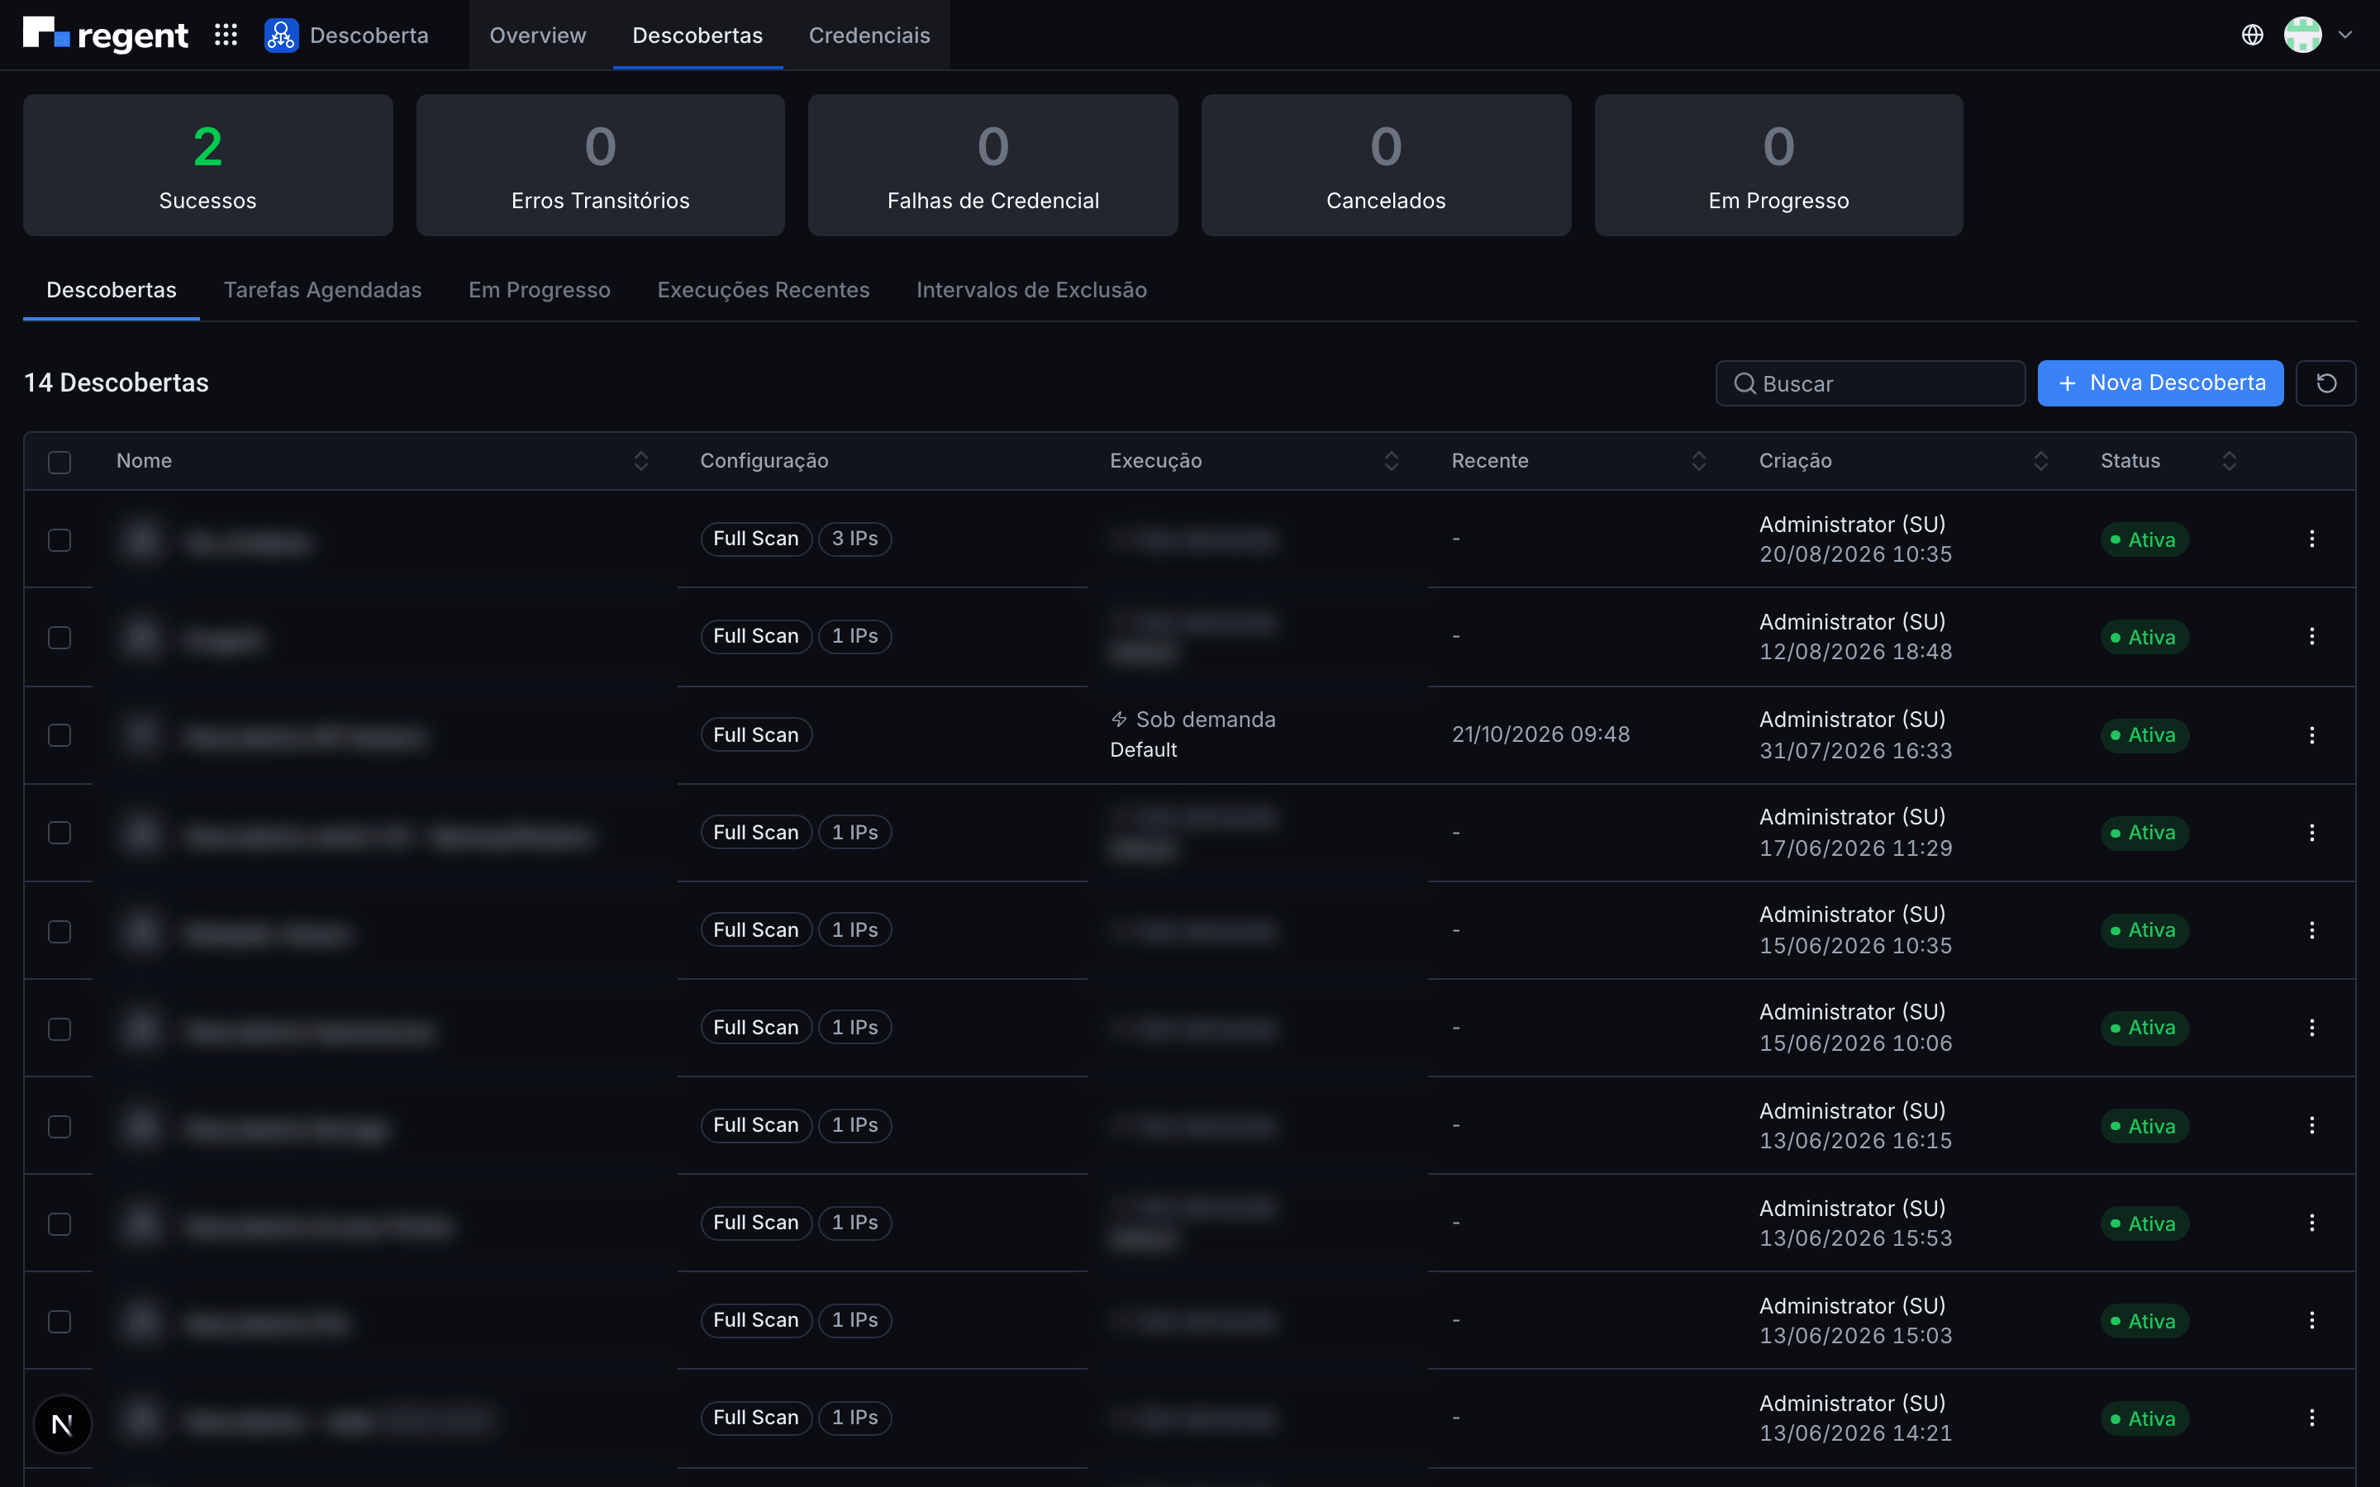Open actions menu for 31/07/2026 16:33 row
The image size is (2380, 1487).
[2311, 734]
